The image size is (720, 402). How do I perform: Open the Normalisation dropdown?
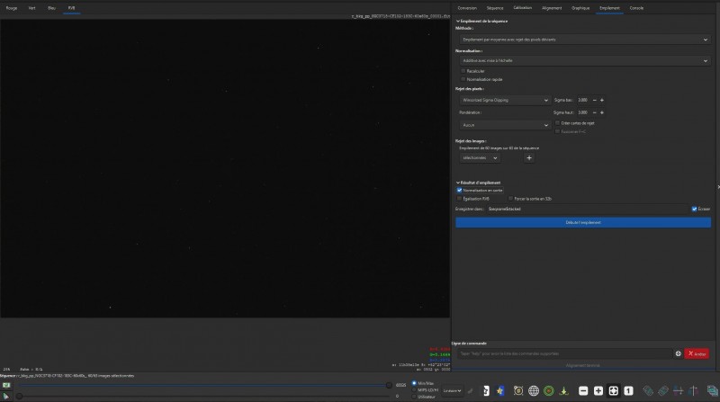(x=585, y=60)
